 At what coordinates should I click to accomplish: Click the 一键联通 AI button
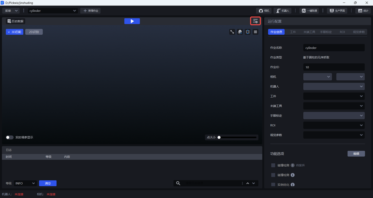click(309, 11)
